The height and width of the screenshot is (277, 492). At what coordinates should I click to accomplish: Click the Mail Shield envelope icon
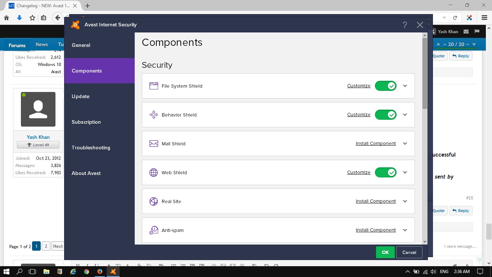click(x=154, y=144)
